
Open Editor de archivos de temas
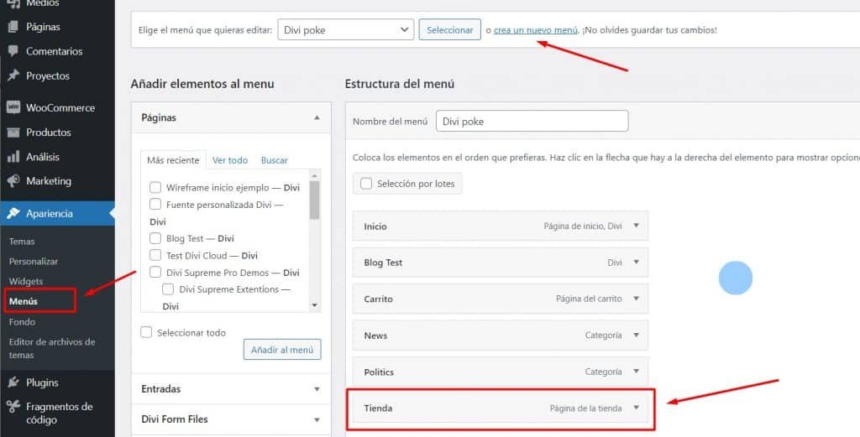point(52,348)
